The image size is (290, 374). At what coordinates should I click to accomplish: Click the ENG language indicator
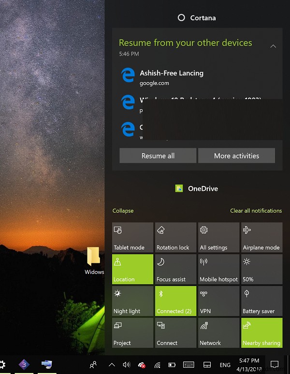point(225,365)
